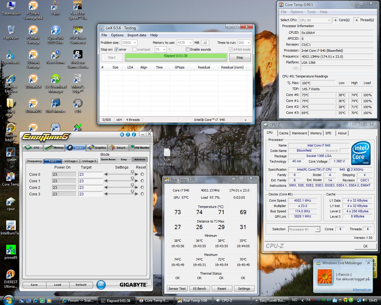Open CPU-Z Selection Processor #1 dropdown
This screenshot has height=305, width=381.
pyautogui.click(x=304, y=229)
